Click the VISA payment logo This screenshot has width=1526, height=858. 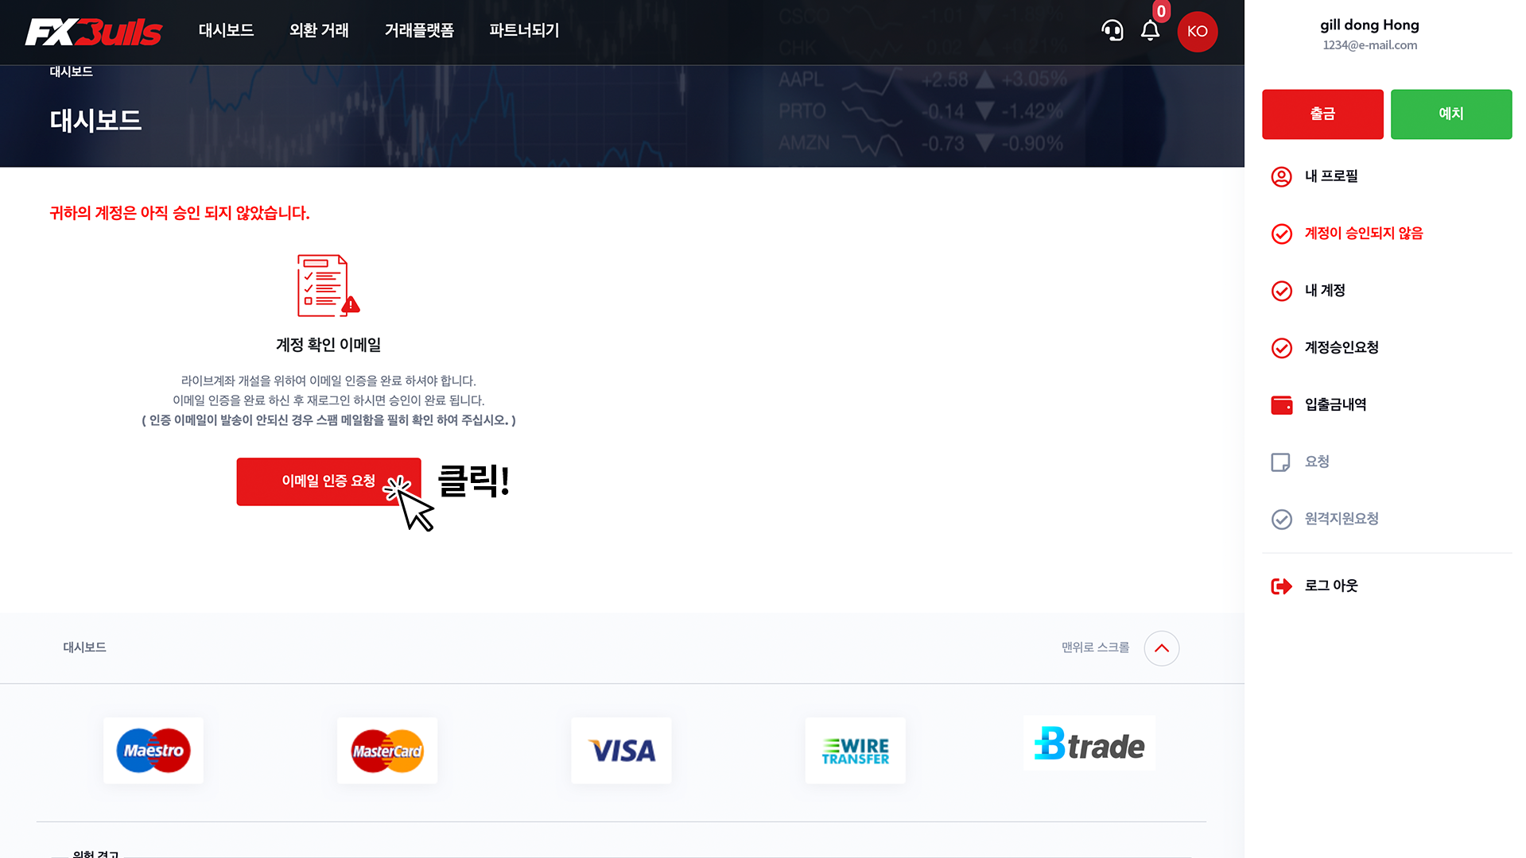pyautogui.click(x=621, y=751)
